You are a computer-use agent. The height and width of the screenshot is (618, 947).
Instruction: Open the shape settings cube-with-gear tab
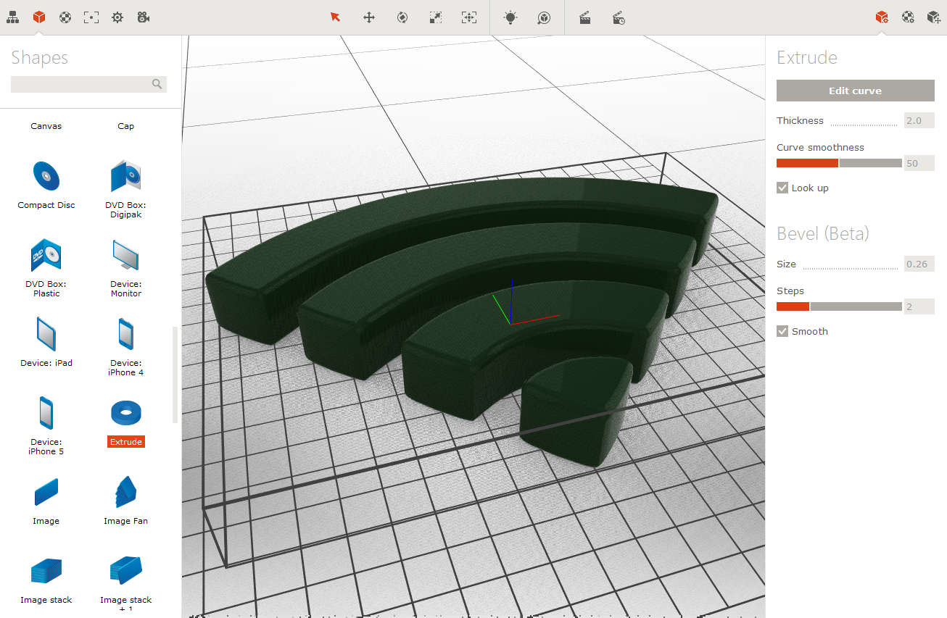tap(882, 17)
